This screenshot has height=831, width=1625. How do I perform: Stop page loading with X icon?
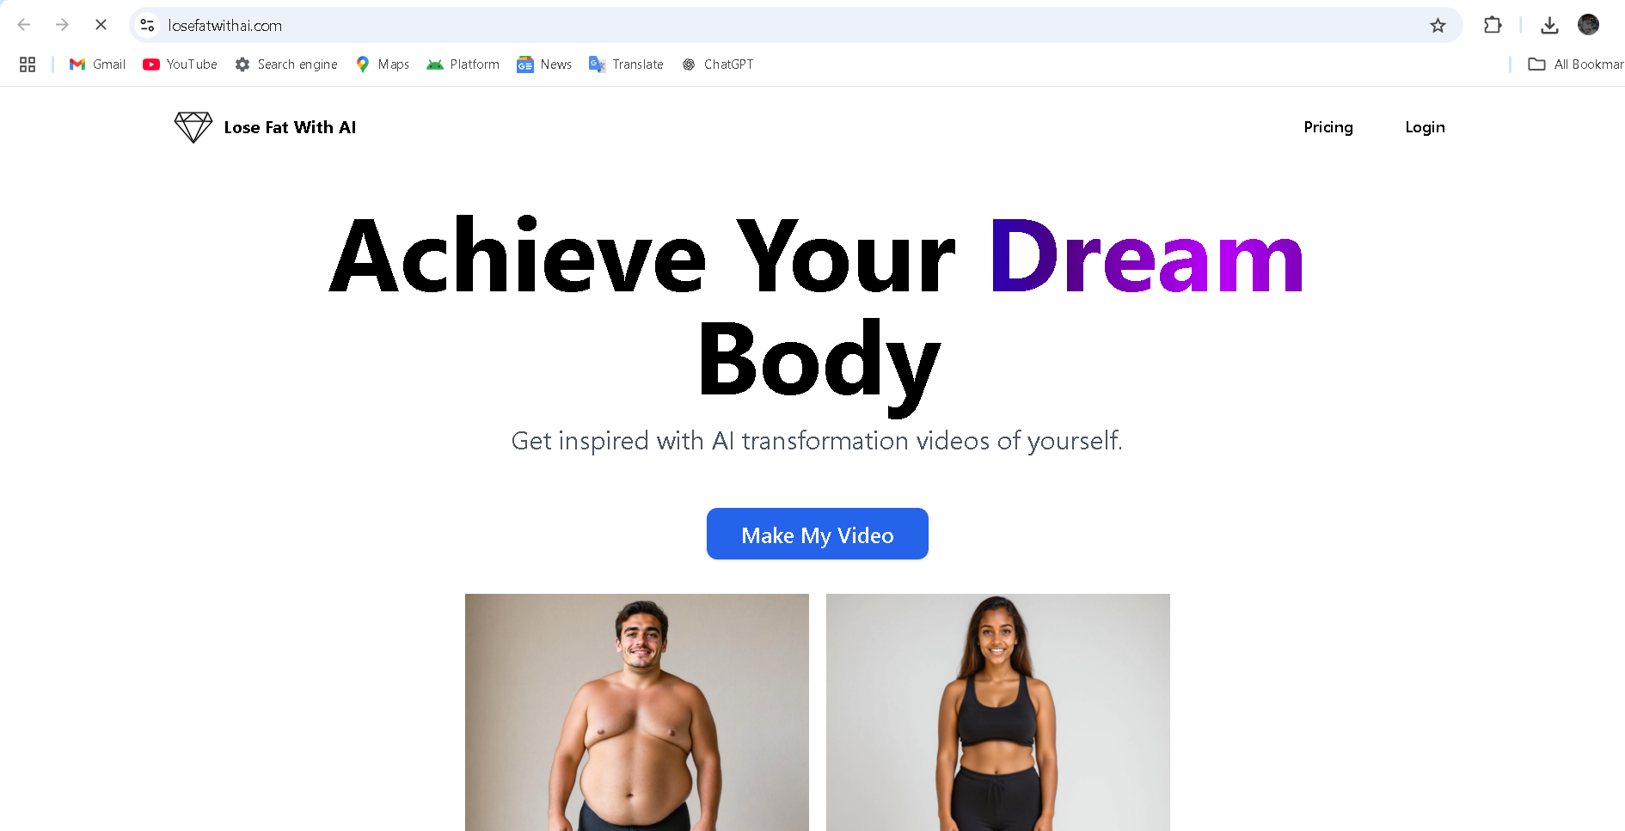pyautogui.click(x=101, y=25)
